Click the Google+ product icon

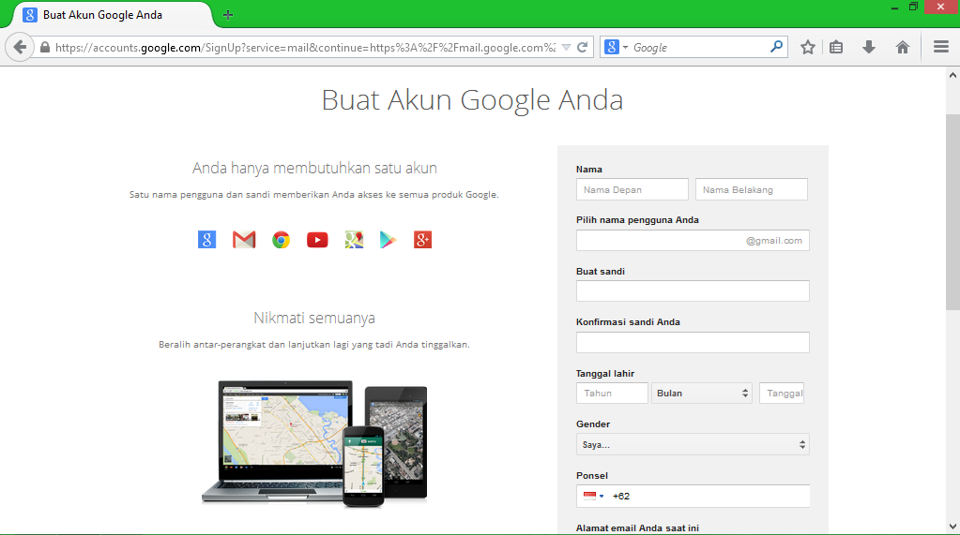pyautogui.click(x=422, y=240)
